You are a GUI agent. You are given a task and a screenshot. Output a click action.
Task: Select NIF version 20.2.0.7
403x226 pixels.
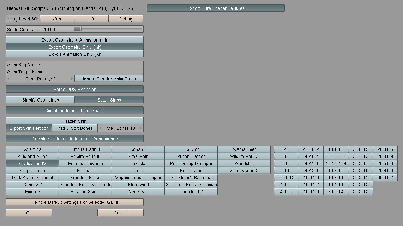[360, 163]
